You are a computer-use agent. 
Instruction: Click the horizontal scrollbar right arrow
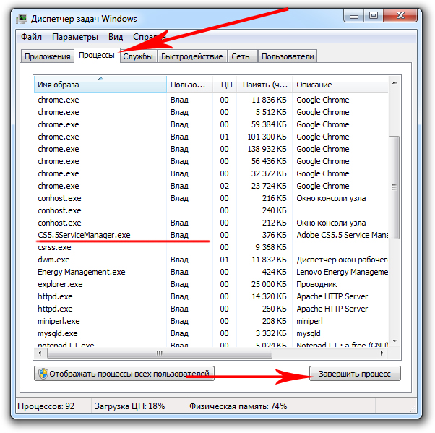click(x=382, y=353)
